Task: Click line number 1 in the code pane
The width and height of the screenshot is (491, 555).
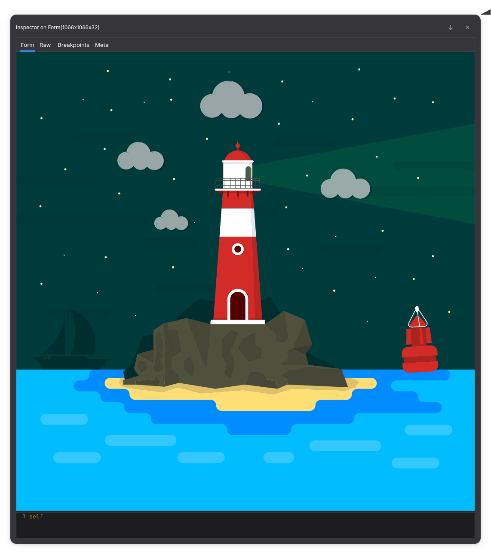Action: click(24, 516)
